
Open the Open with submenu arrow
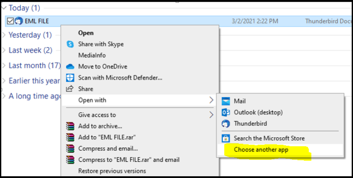pos(211,100)
